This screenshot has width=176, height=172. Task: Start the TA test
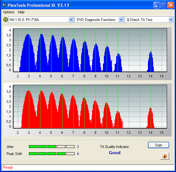point(158,145)
